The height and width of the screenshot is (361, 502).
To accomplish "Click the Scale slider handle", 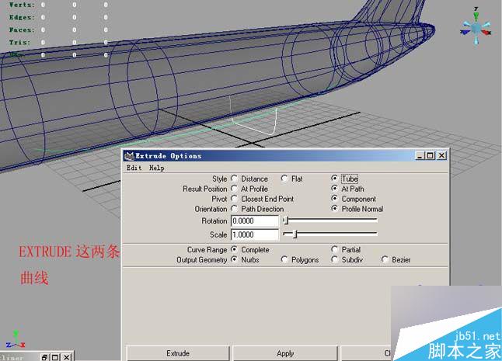I will tap(295, 234).
